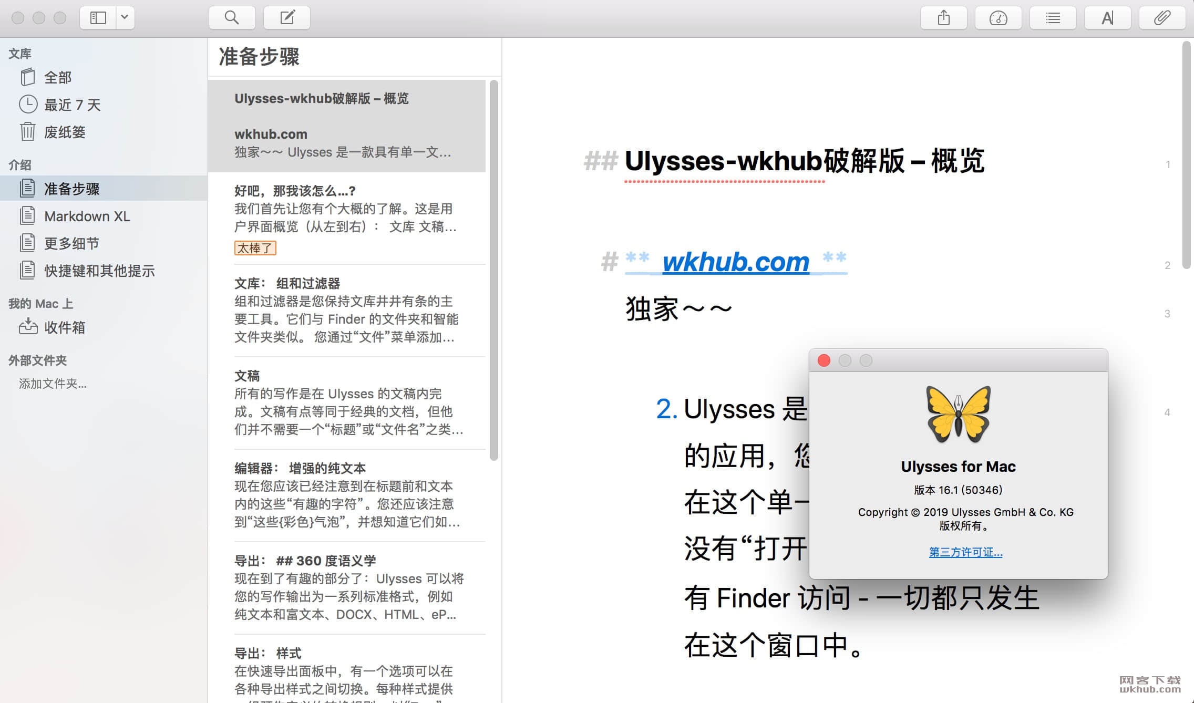Click the trash can icon
1194x703 pixels.
(x=28, y=131)
